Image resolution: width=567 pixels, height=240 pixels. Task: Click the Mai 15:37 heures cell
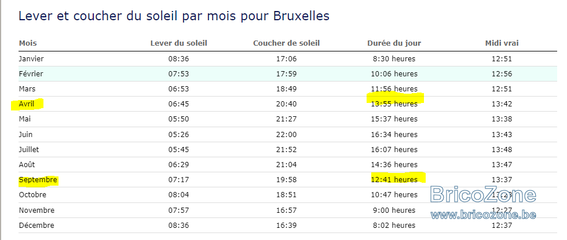(x=394, y=119)
